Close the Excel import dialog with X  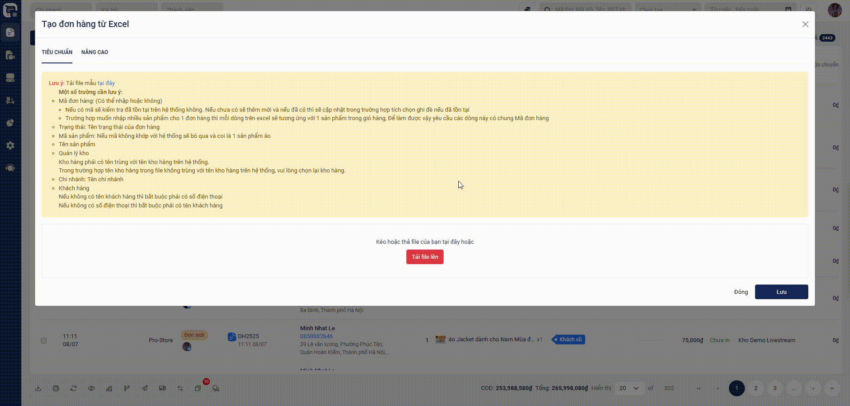point(805,24)
